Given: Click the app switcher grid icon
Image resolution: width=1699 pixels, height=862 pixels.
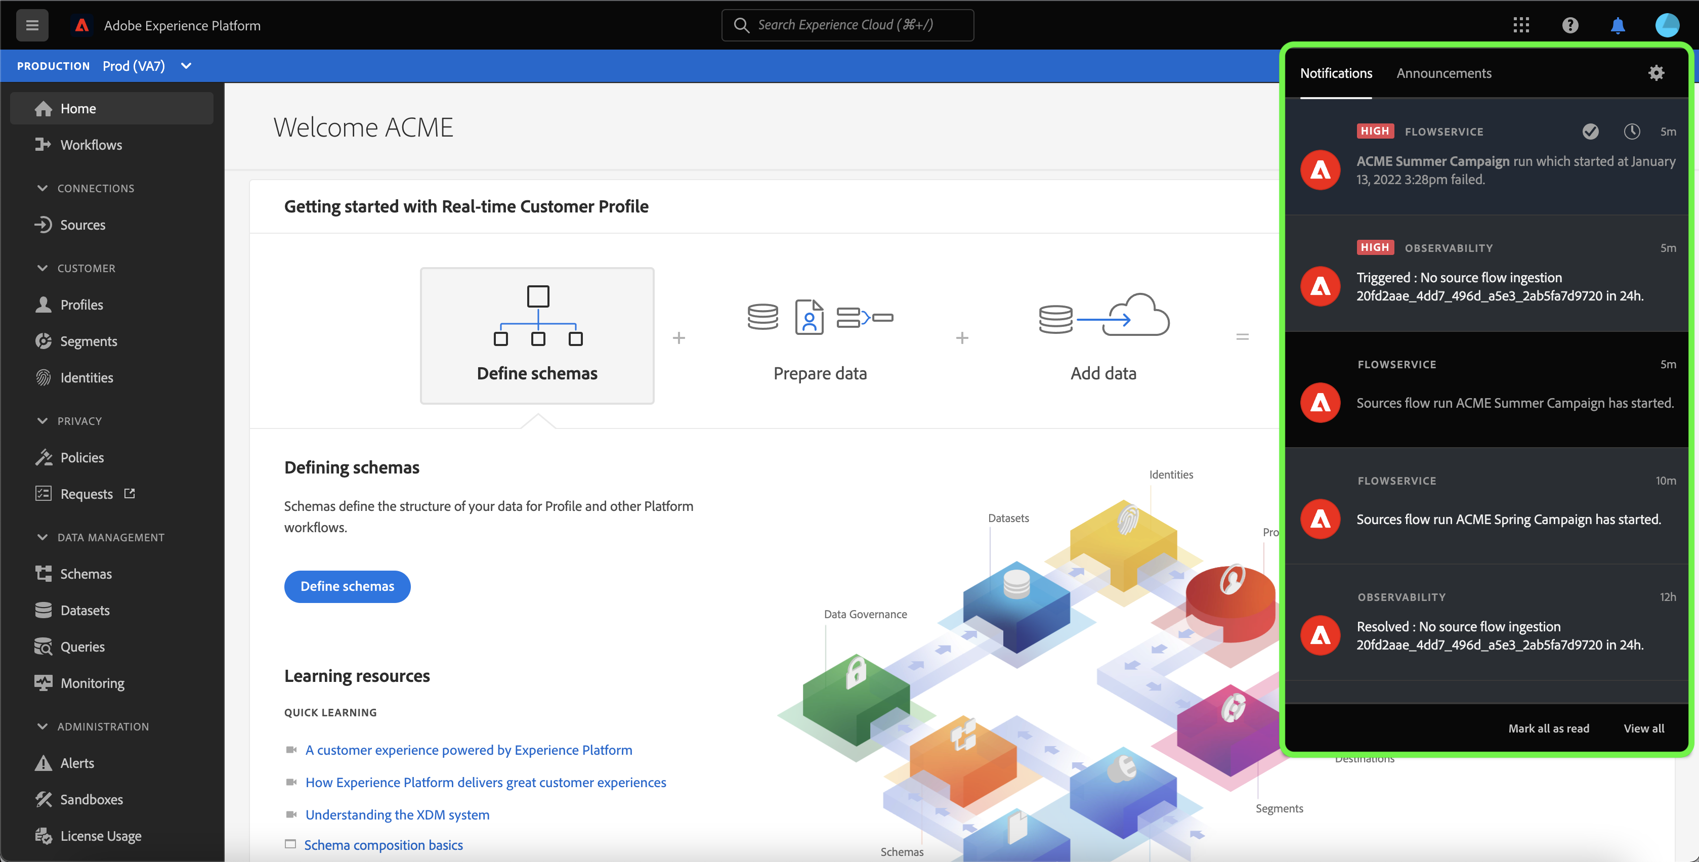Looking at the screenshot, I should pos(1521,25).
